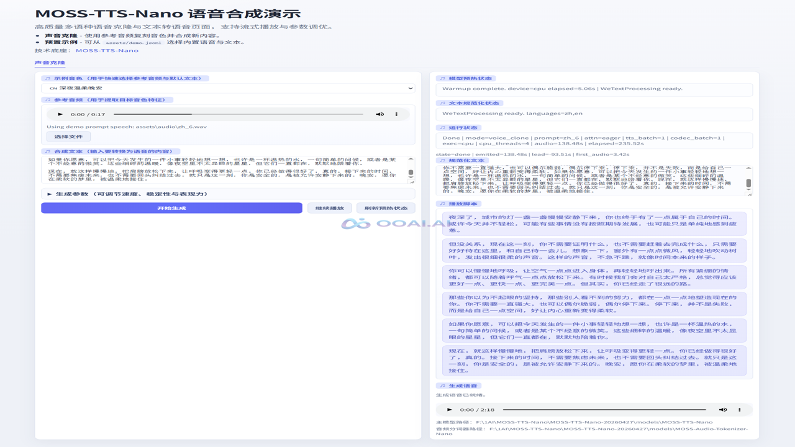Click the 0:00 / 0:17 time readout
The image size is (795, 447).
point(88,114)
